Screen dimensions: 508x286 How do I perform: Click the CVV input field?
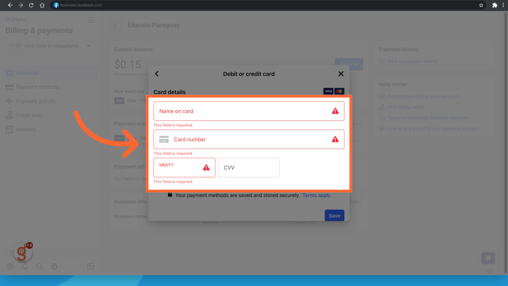click(249, 168)
